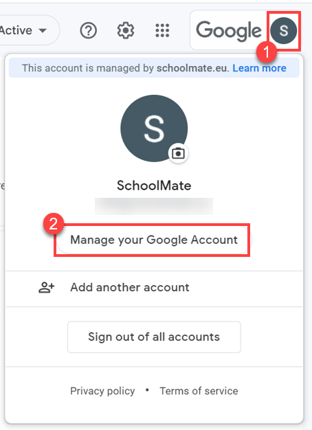Image resolution: width=312 pixels, height=430 pixels.
Task: Click the camera icon on profile picture
Action: coord(178,153)
